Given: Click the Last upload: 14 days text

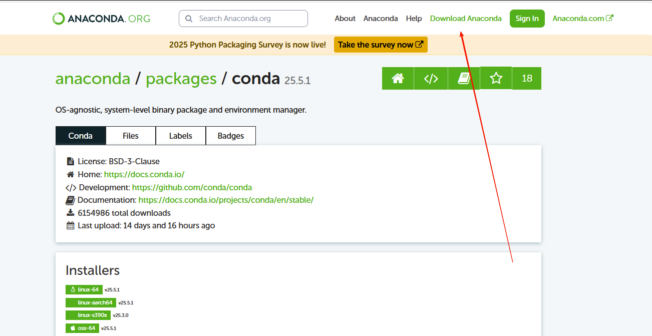Looking at the screenshot, I should pyautogui.click(x=146, y=226).
